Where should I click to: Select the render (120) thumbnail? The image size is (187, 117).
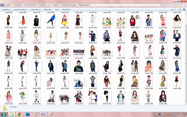[x=51, y=37]
